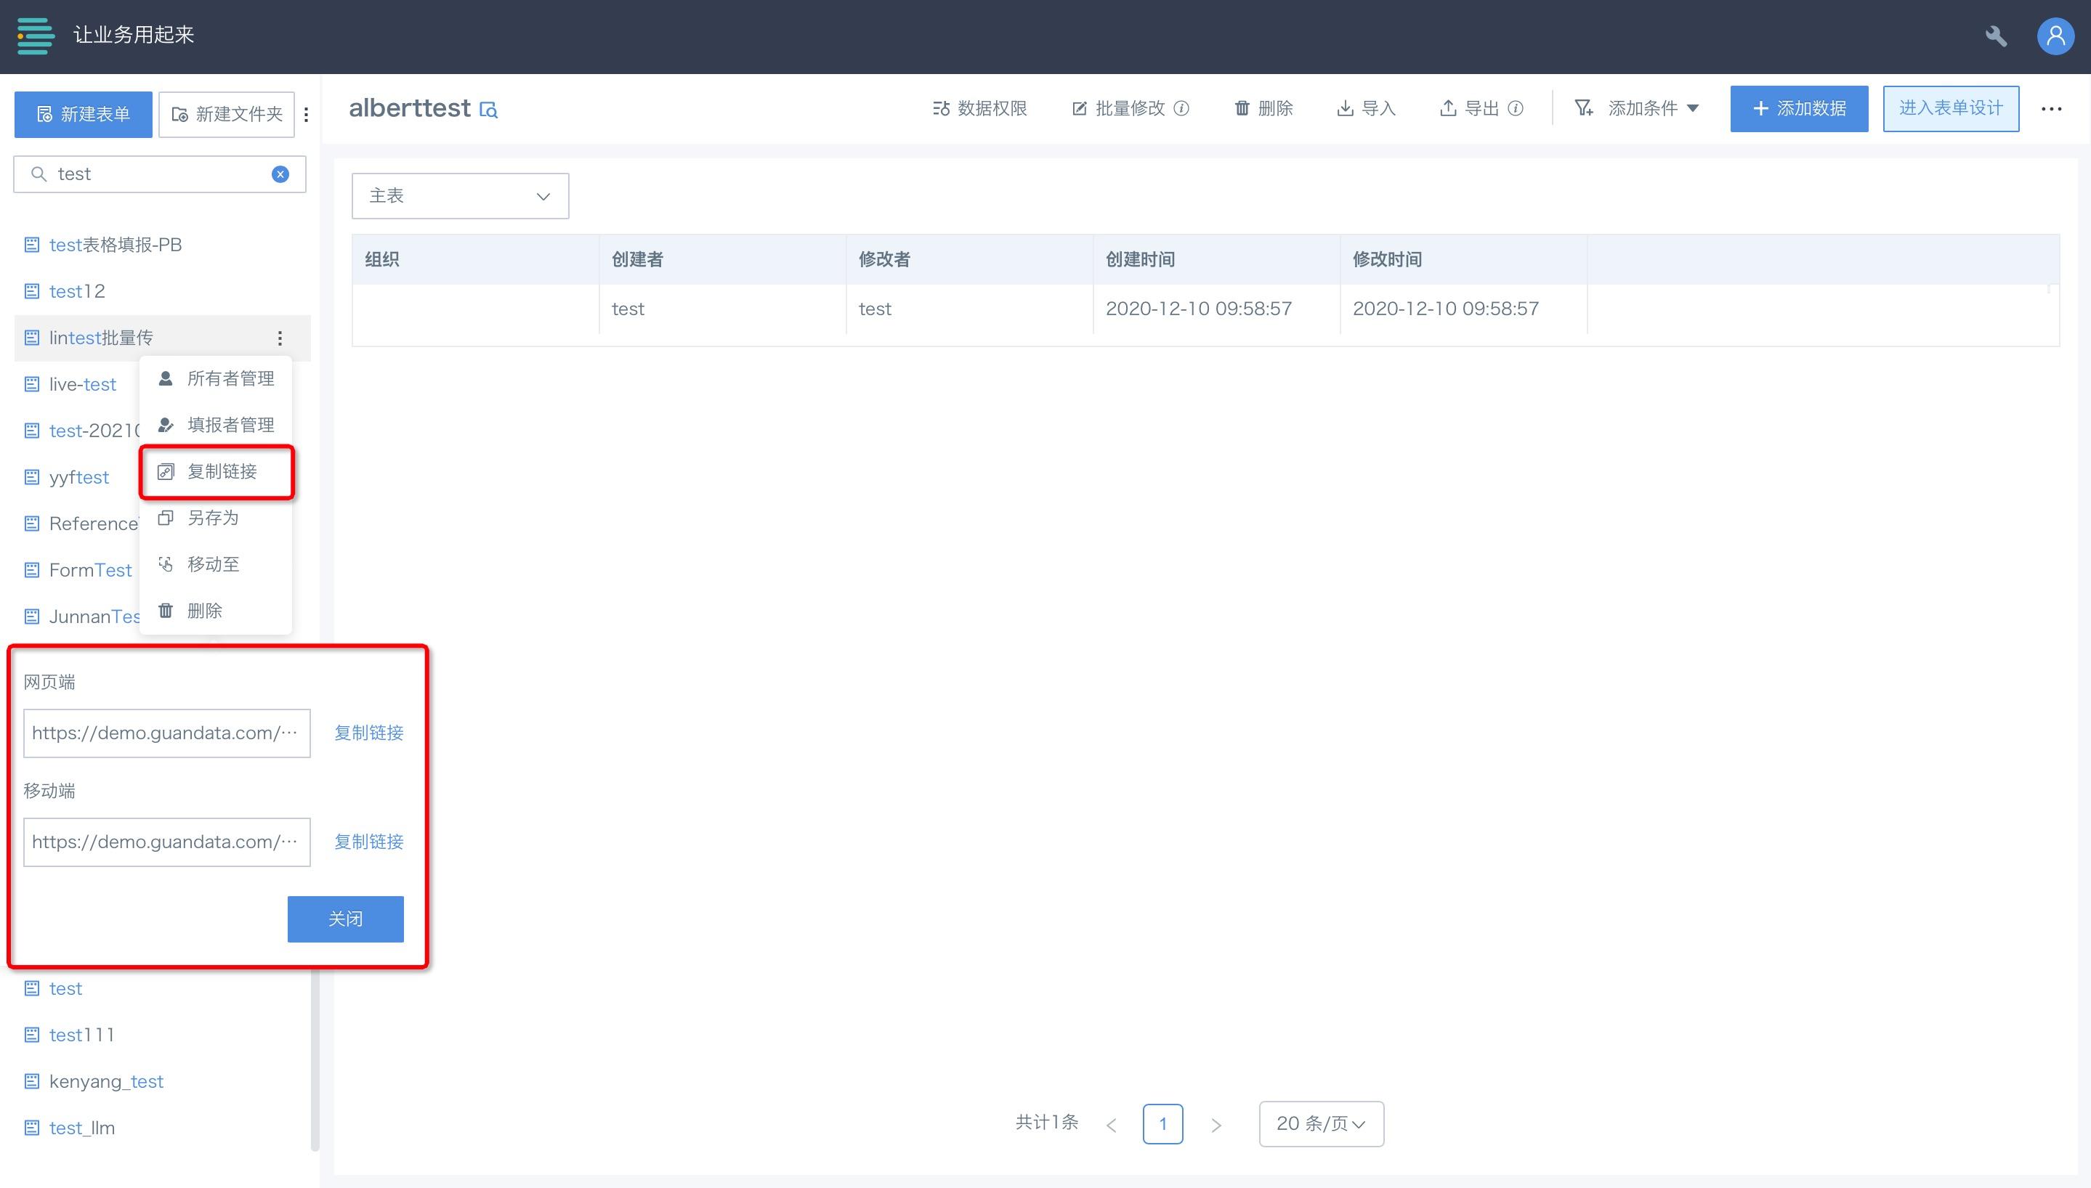Click form icon beside live-test
This screenshot has height=1188, width=2091.
coord(32,384)
